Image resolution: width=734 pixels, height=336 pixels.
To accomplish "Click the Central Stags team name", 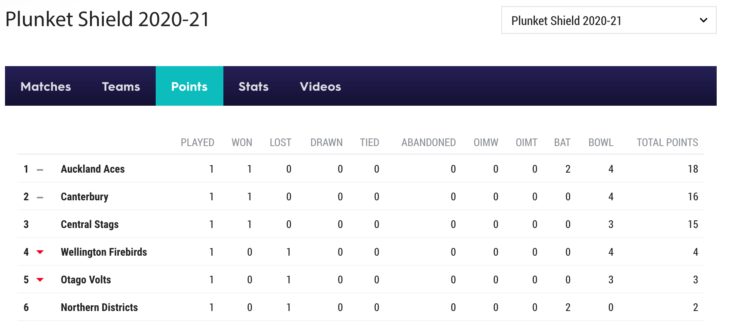I will (x=90, y=224).
